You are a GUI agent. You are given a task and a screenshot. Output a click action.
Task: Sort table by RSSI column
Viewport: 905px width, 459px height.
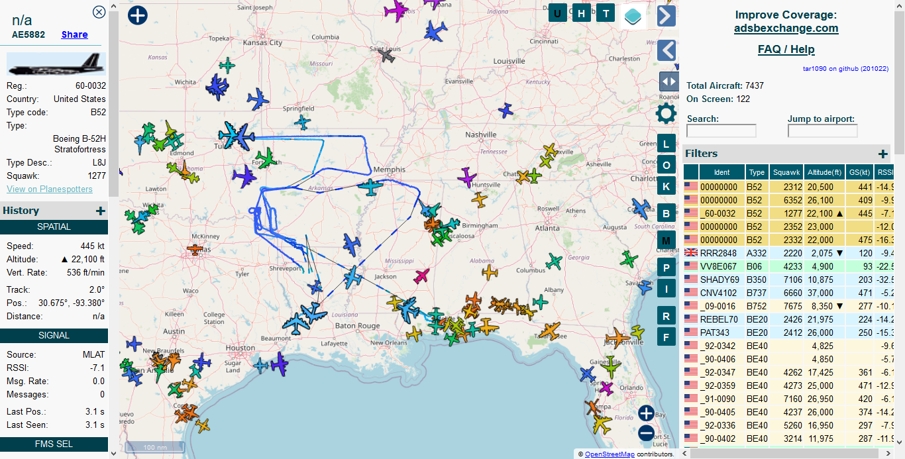pos(884,172)
